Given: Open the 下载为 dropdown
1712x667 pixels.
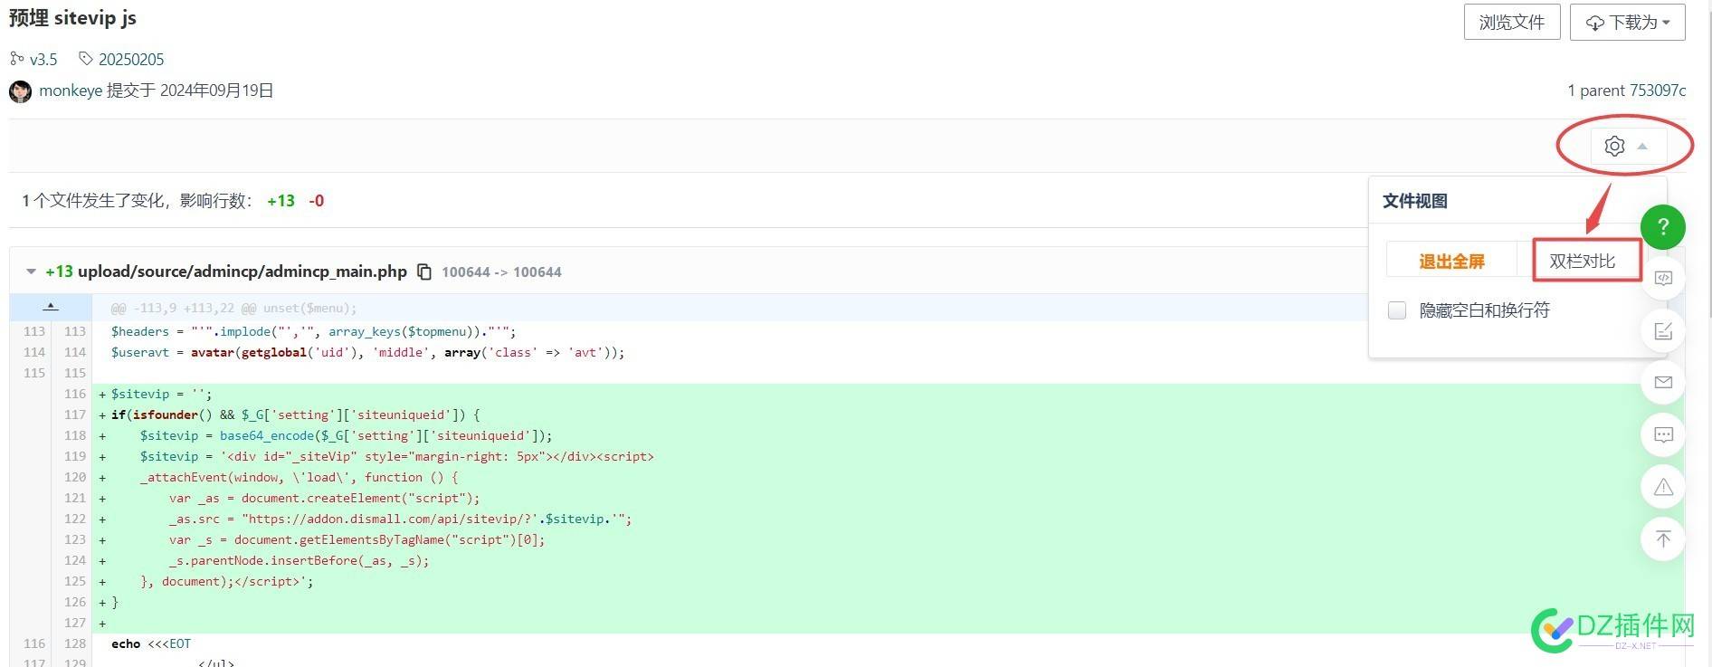Looking at the screenshot, I should (x=1627, y=23).
